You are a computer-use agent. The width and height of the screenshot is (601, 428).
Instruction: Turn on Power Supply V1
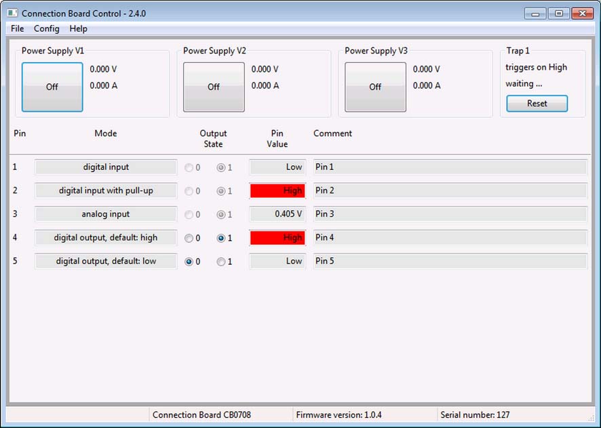click(x=52, y=87)
